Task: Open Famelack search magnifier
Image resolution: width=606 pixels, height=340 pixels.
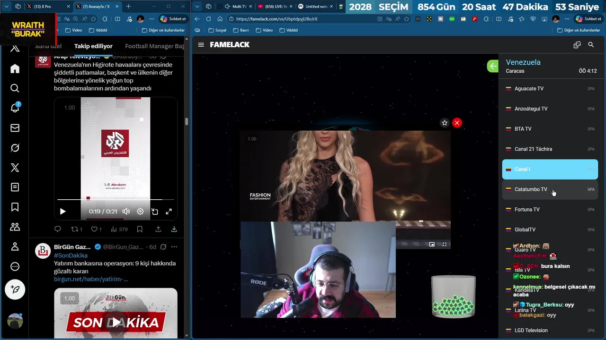Action: [x=591, y=44]
